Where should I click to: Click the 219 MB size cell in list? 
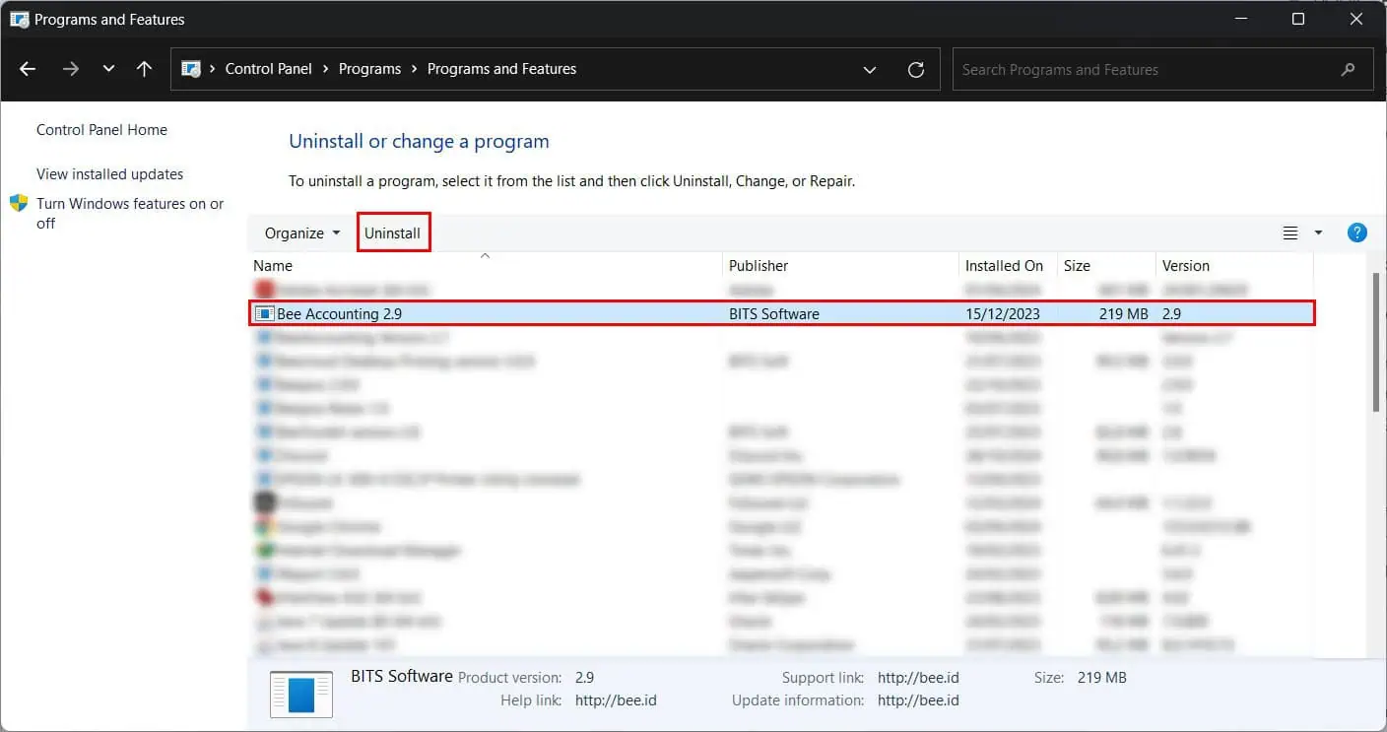pos(1124,313)
